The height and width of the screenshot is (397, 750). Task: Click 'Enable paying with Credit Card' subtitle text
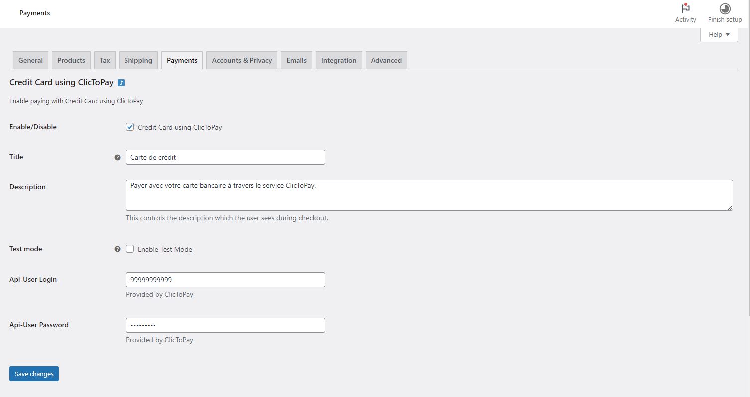tap(76, 101)
